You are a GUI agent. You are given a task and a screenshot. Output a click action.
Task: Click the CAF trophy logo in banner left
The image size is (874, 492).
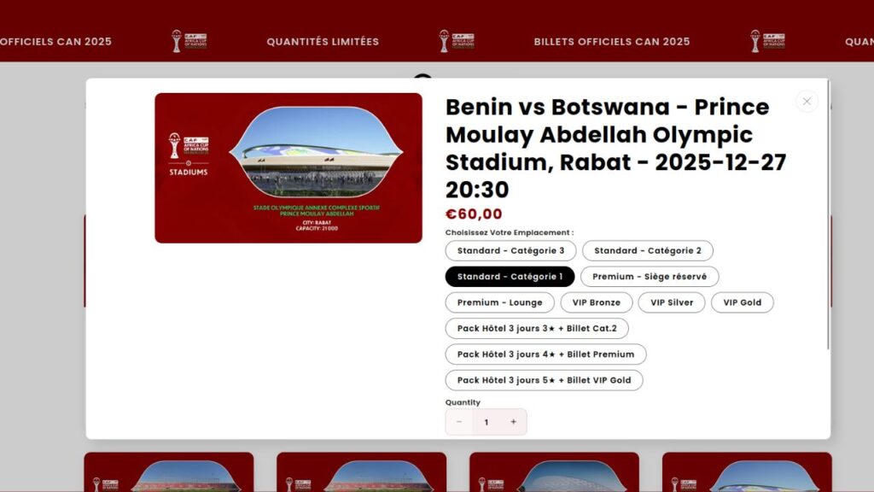pyautogui.click(x=189, y=41)
